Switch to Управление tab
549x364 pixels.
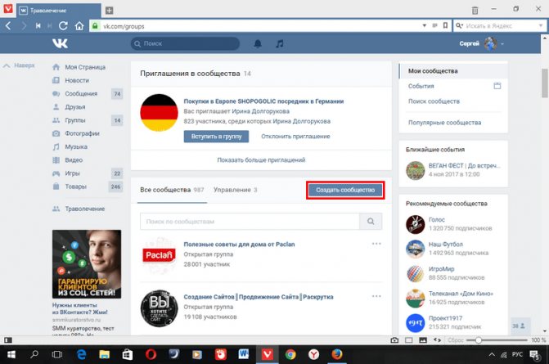click(x=236, y=190)
